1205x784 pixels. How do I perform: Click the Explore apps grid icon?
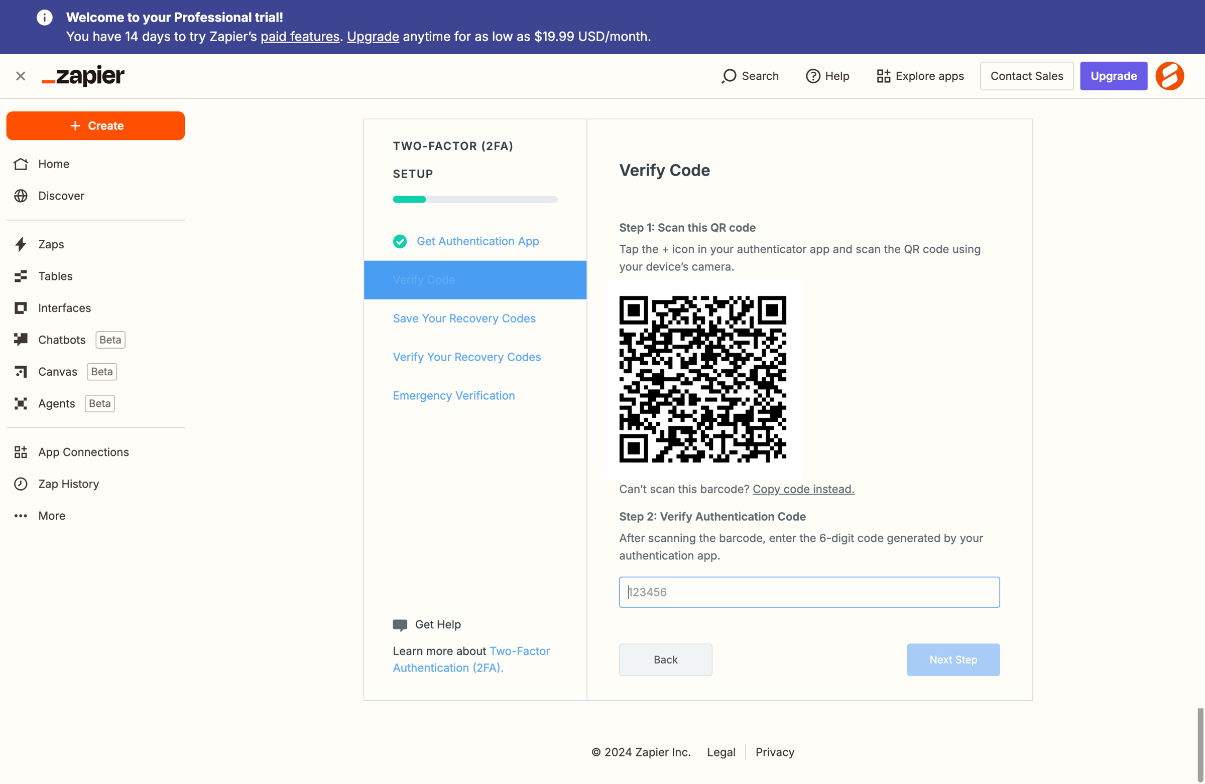(x=884, y=76)
